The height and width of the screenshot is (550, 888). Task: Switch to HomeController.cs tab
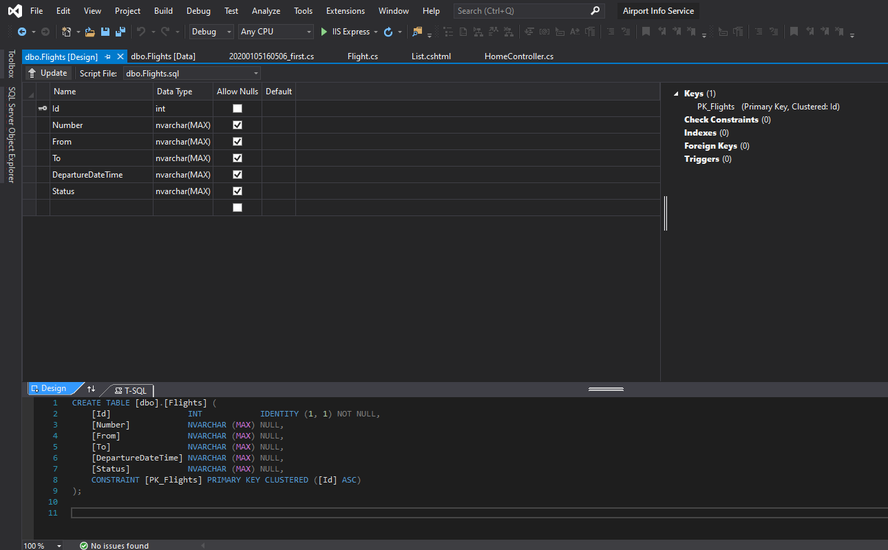pyautogui.click(x=519, y=56)
